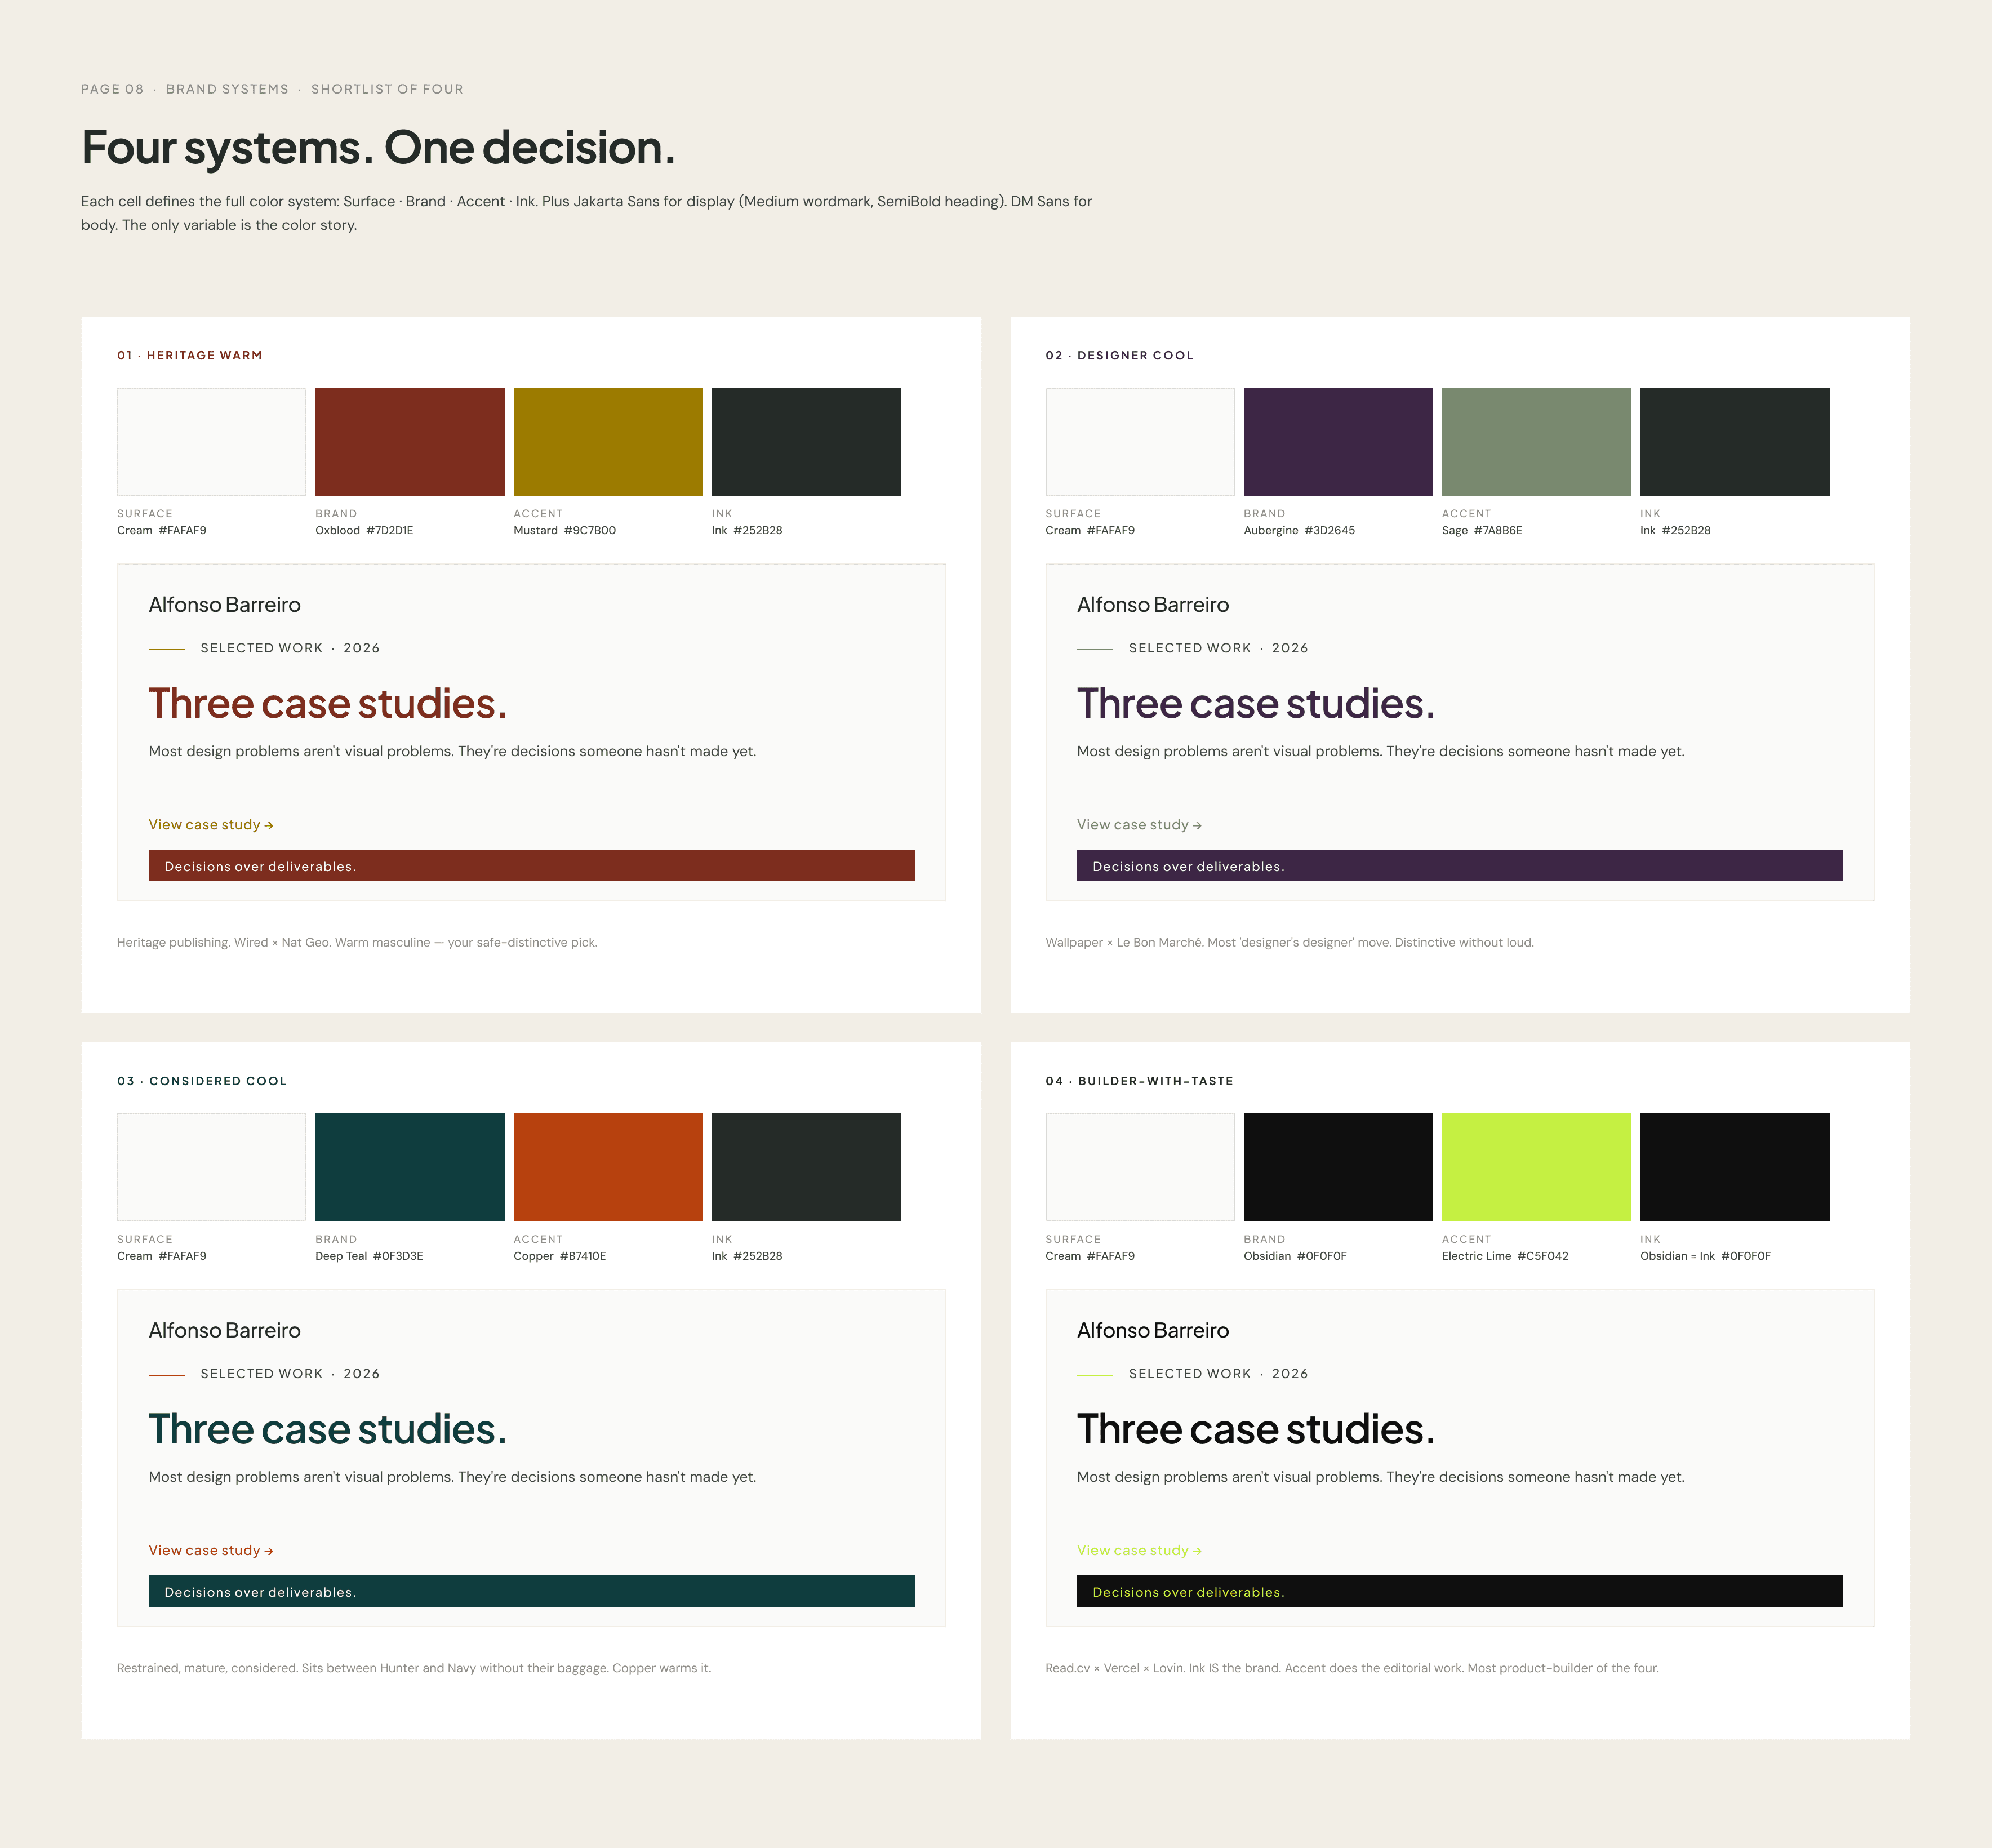Viewport: 1992px width, 1848px height.
Task: Click the 'Restrained, mature, considered' caption
Action: pos(414,1668)
